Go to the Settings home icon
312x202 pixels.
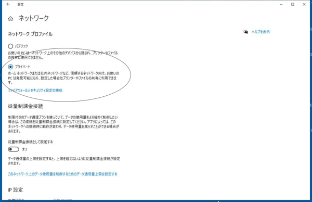(10, 19)
